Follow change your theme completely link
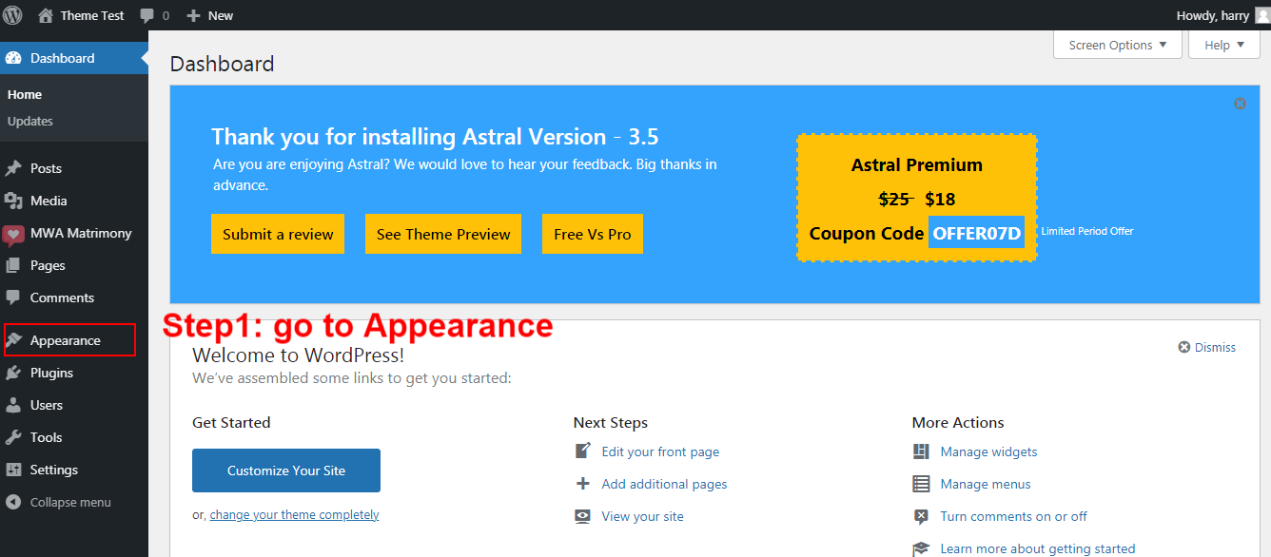Screen dimensions: 1271x557 click(x=295, y=515)
